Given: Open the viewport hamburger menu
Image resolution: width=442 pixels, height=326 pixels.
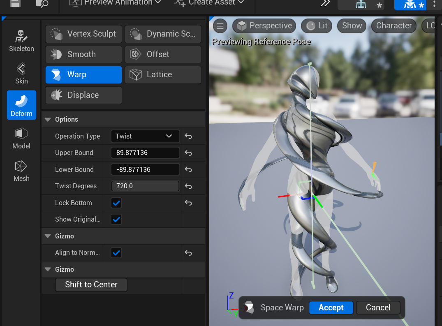Looking at the screenshot, I should click(x=220, y=26).
